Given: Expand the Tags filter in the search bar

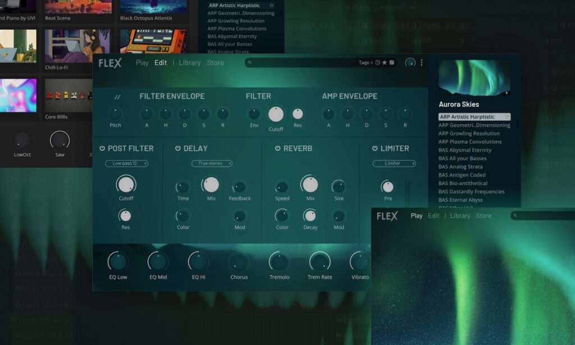Looking at the screenshot, I should [x=365, y=63].
